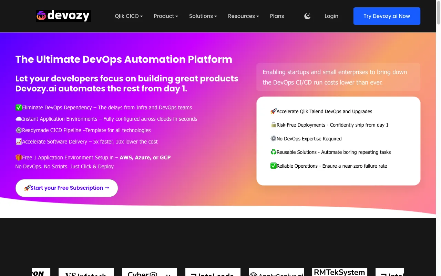Open the Resources dropdown menu
Viewport: 441px width, 276px height.
(243, 16)
